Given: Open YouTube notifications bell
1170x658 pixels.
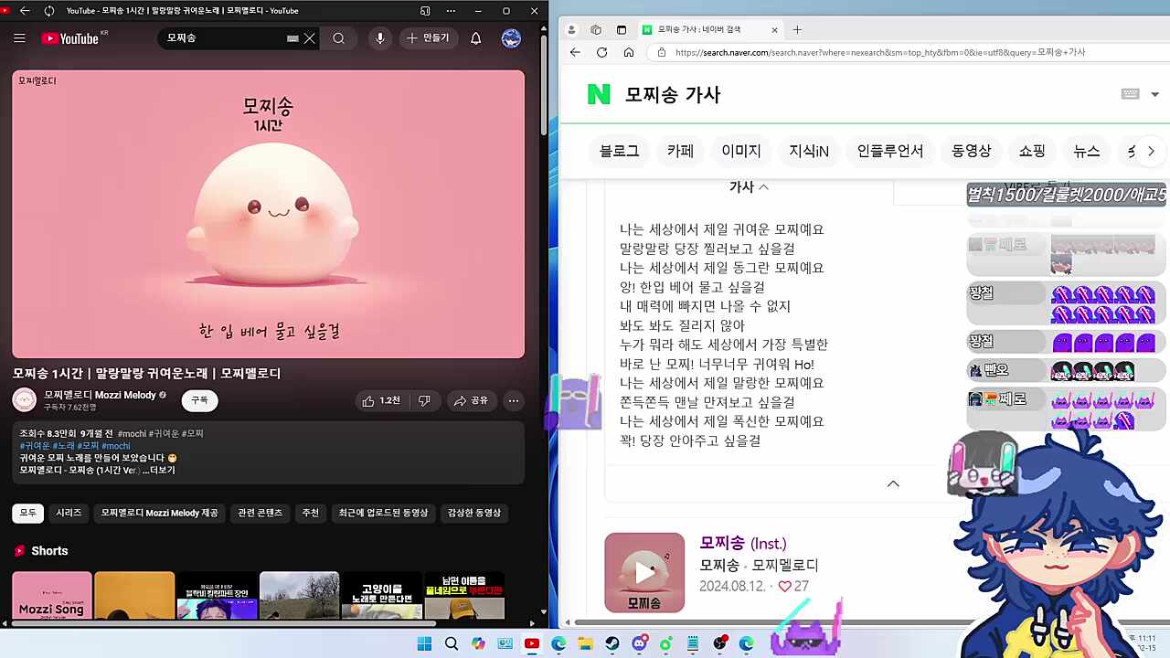Looking at the screenshot, I should pyautogui.click(x=475, y=38).
